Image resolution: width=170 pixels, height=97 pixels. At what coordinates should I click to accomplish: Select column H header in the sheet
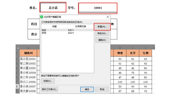tap(120, 48)
